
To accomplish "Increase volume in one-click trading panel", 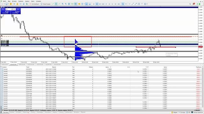I will [15, 9].
